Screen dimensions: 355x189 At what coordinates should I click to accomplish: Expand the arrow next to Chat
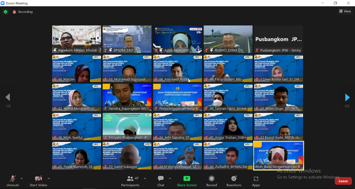pos(170,178)
